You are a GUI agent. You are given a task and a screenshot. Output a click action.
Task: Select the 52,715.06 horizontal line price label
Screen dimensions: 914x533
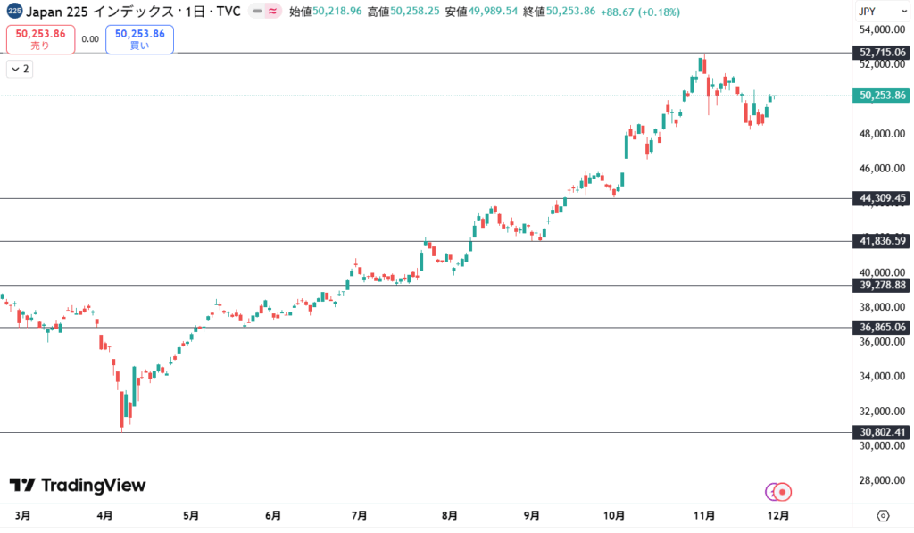tap(883, 53)
